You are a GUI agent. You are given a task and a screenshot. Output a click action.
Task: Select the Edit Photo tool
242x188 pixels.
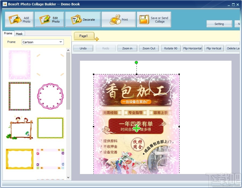point(49,19)
